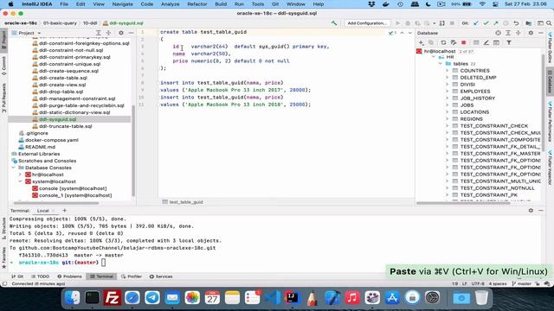Screen dimensions: 554x311
Task: Click the Database filter funnel icon
Action: (509, 42)
